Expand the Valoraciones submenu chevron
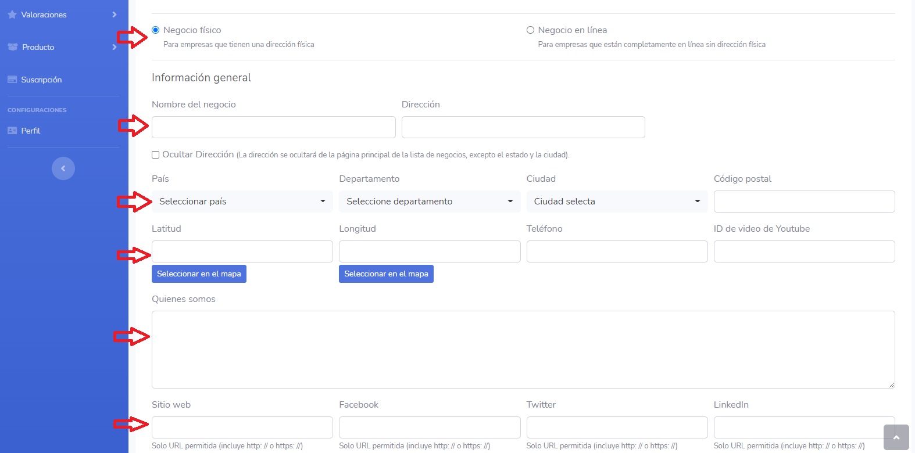 114,15
